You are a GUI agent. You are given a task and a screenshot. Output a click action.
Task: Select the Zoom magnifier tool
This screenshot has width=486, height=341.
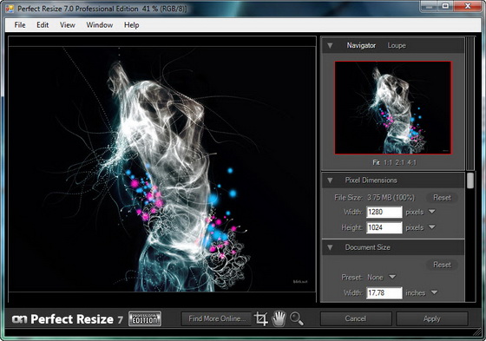pos(296,318)
